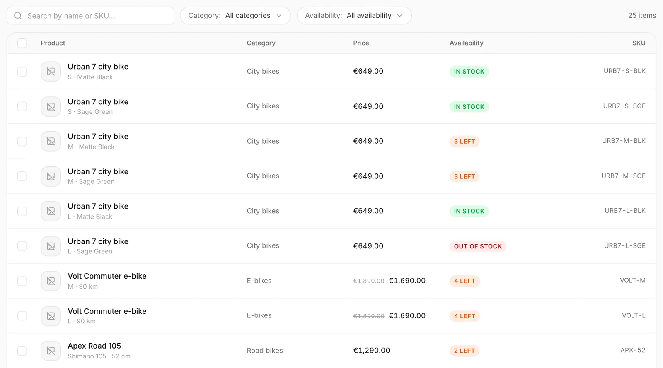Check the Apex Road 105 row box

22,351
